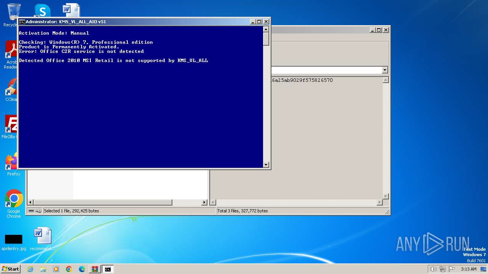Open the Skype desktop shortcut

coord(42,10)
